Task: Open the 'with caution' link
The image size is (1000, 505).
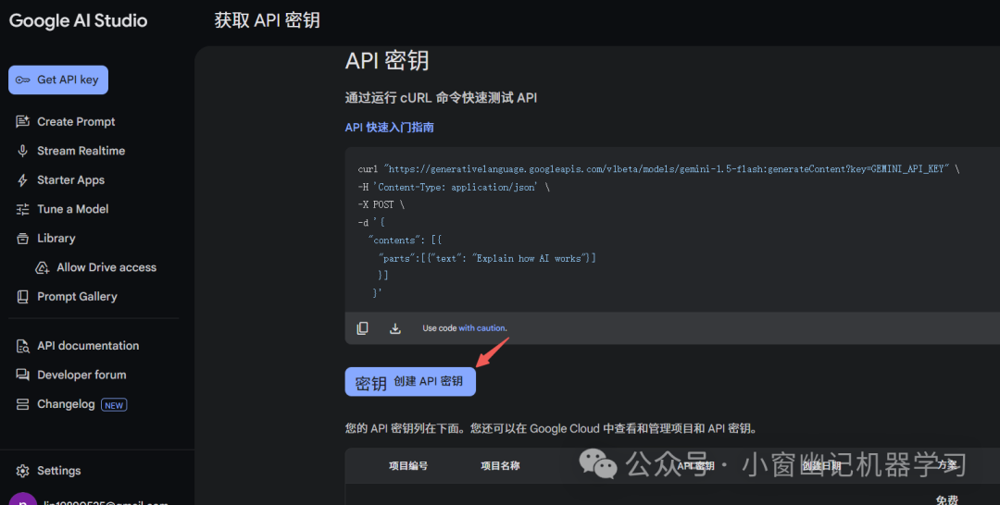Action: pyautogui.click(x=481, y=328)
